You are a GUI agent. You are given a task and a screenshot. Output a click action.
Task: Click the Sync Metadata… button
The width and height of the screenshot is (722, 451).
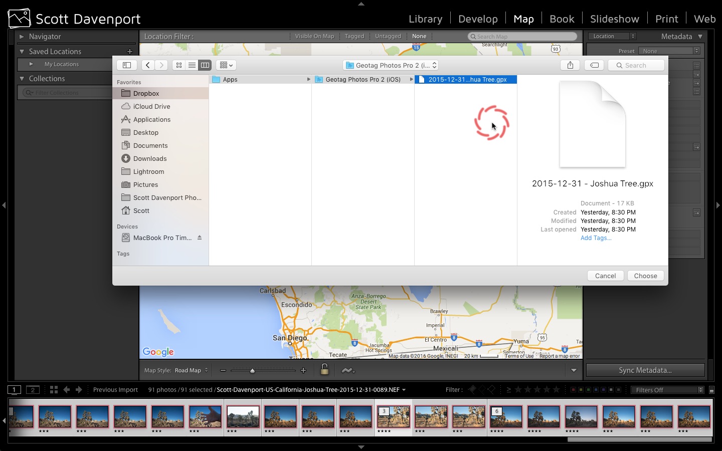point(645,370)
